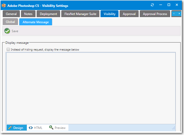Go to the Deployment tab
This screenshot has height=135, width=184.
click(x=48, y=14)
